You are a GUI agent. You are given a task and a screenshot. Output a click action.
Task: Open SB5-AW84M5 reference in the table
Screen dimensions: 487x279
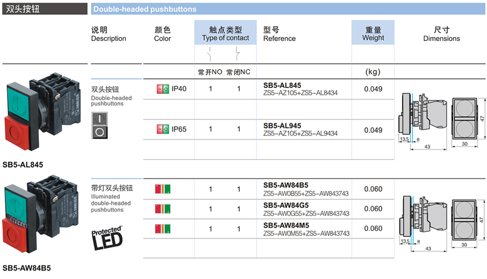coord(285,225)
